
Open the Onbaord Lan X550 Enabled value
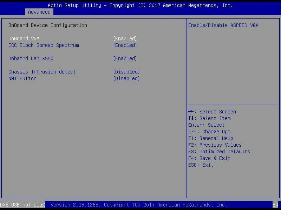tap(125, 58)
